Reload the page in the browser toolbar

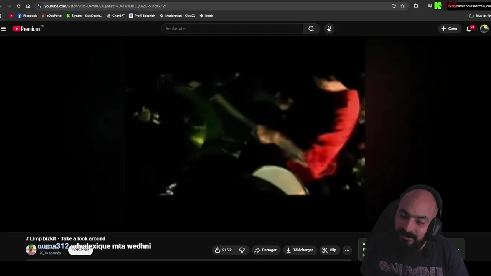pos(18,6)
